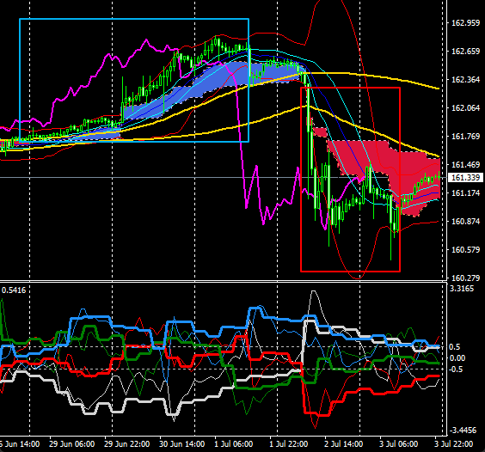Image resolution: width=485 pixels, height=452 pixels.
Task: Click the 2 Jul 14:00 time label
Action: click(x=344, y=444)
